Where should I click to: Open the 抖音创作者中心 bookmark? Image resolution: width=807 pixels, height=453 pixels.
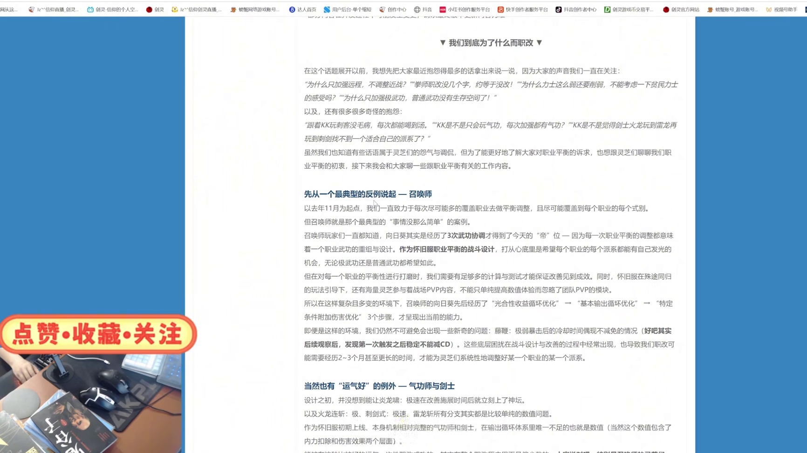[575, 9]
